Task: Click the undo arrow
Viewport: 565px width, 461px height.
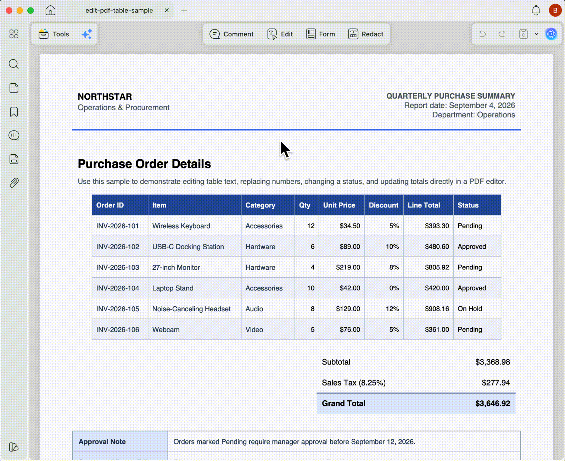Action: [x=482, y=34]
